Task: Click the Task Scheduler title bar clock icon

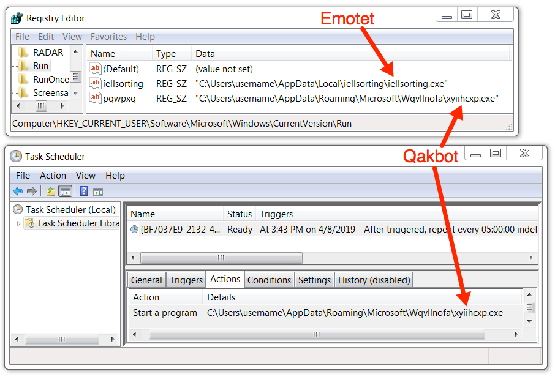Action: click(15, 156)
